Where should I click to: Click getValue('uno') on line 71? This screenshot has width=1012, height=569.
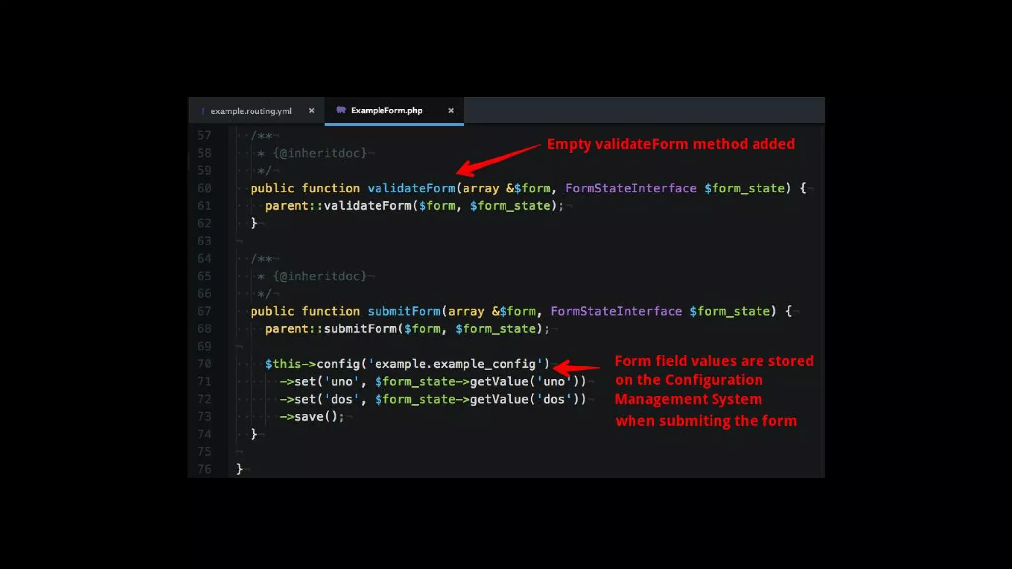tap(524, 382)
